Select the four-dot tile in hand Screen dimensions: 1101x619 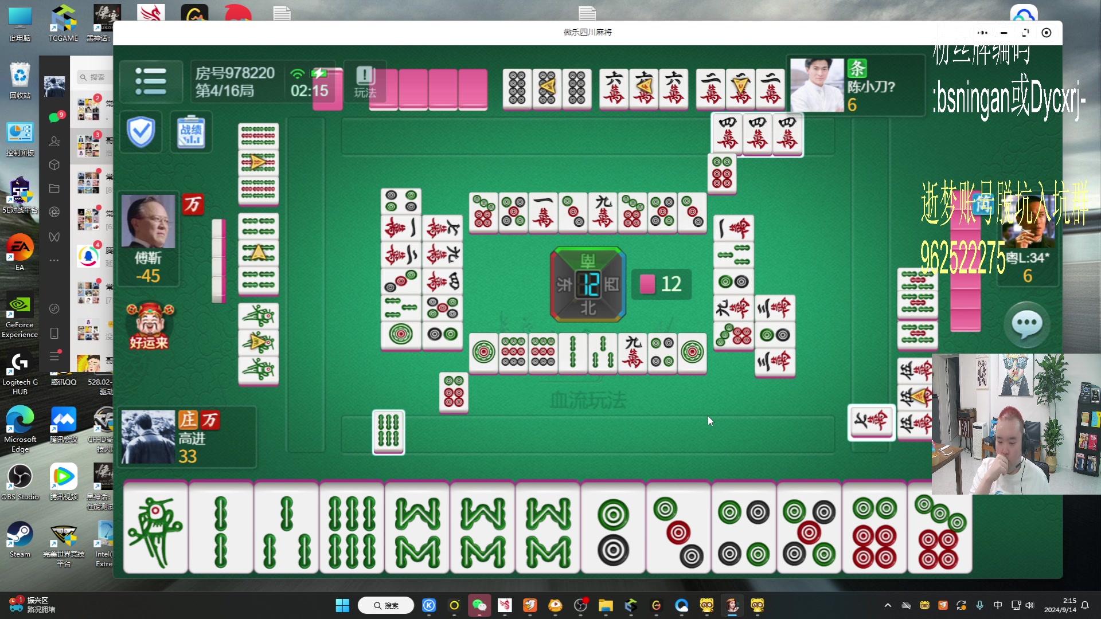point(744,528)
